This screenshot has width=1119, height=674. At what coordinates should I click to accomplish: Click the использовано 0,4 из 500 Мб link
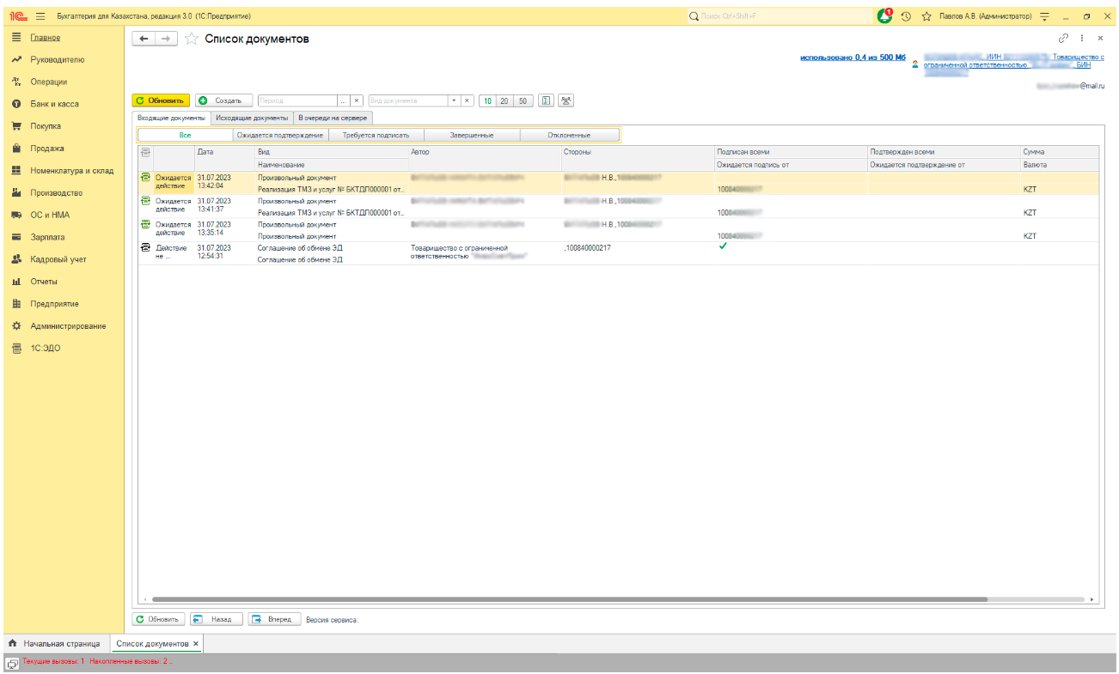(x=853, y=58)
